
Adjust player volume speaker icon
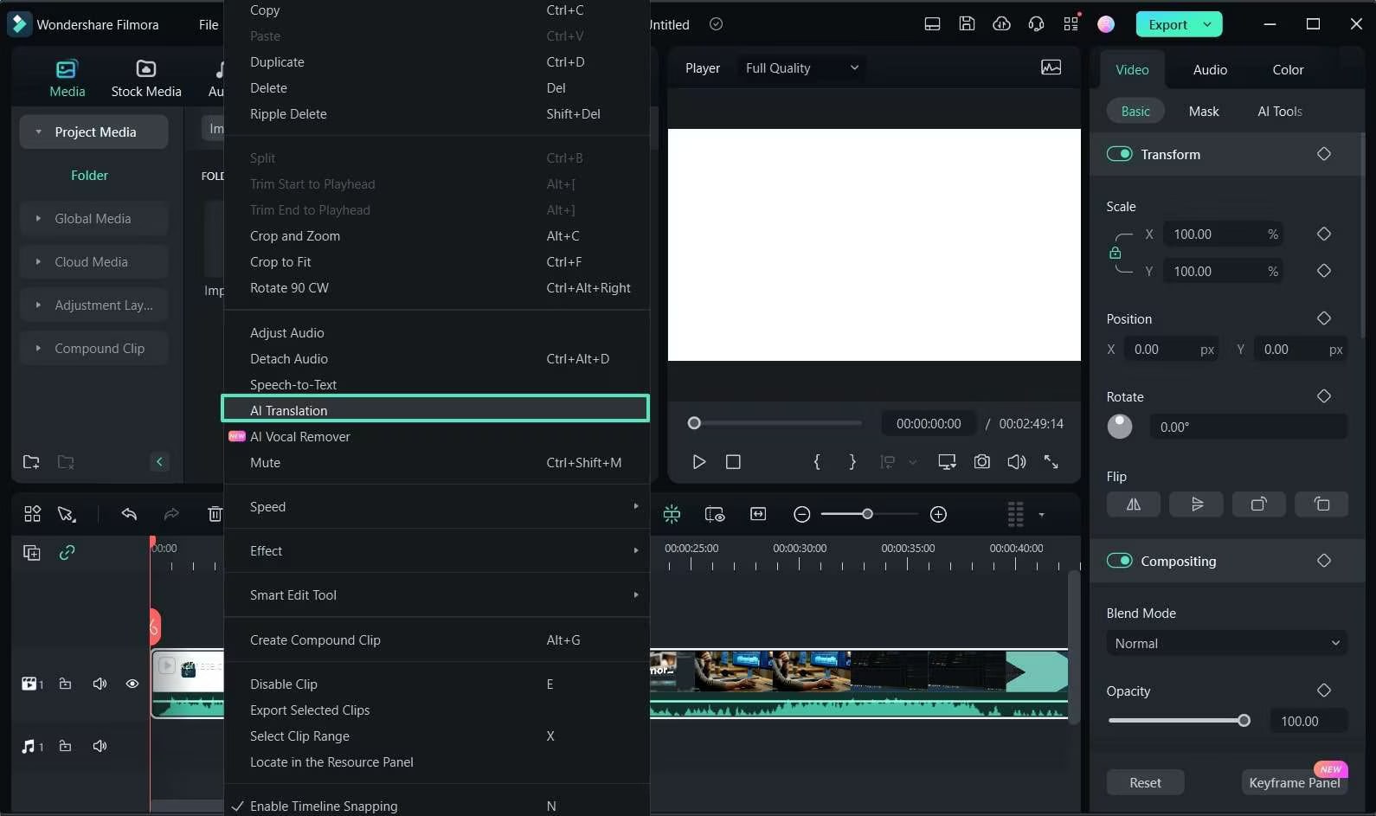pos(1017,462)
